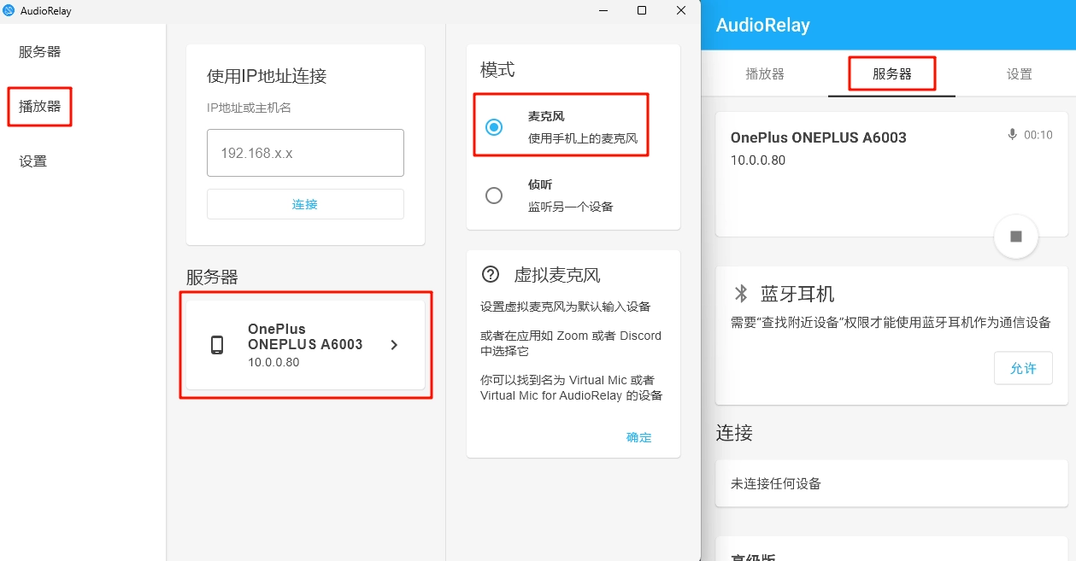Click the 连接 button under IP field
Viewport: 1076px width, 561px height.
click(305, 204)
